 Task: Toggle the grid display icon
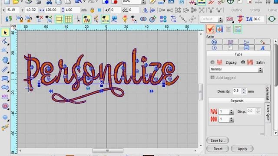[68, 19]
